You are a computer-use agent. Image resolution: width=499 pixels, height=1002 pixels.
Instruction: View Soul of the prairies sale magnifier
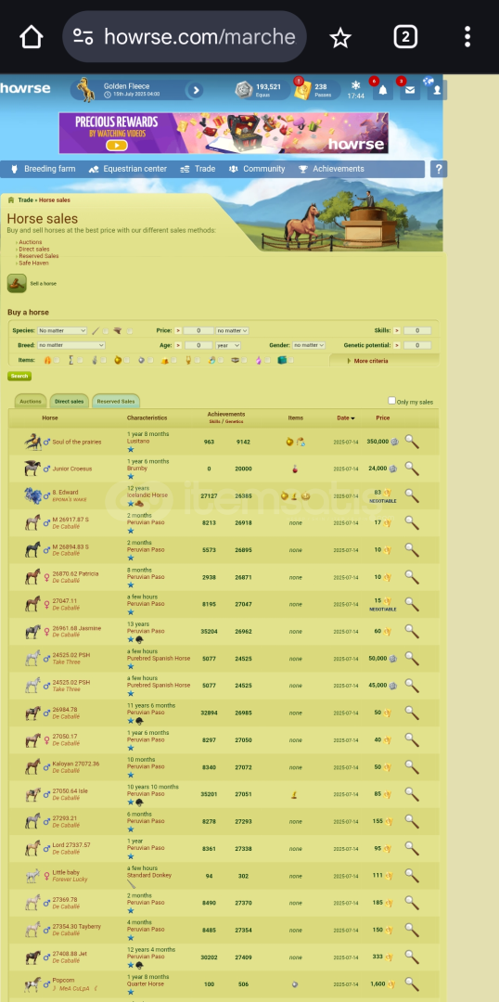412,442
